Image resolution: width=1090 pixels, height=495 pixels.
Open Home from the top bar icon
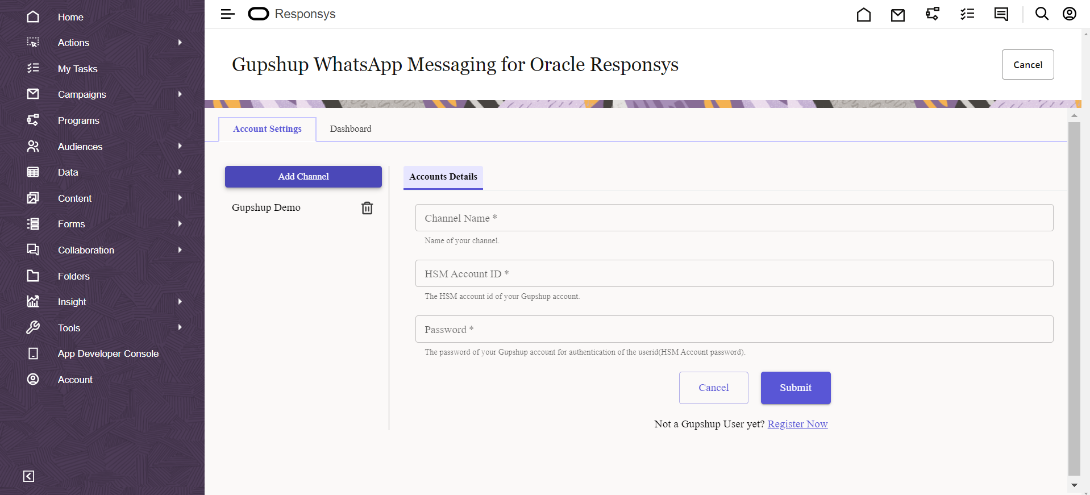(864, 14)
